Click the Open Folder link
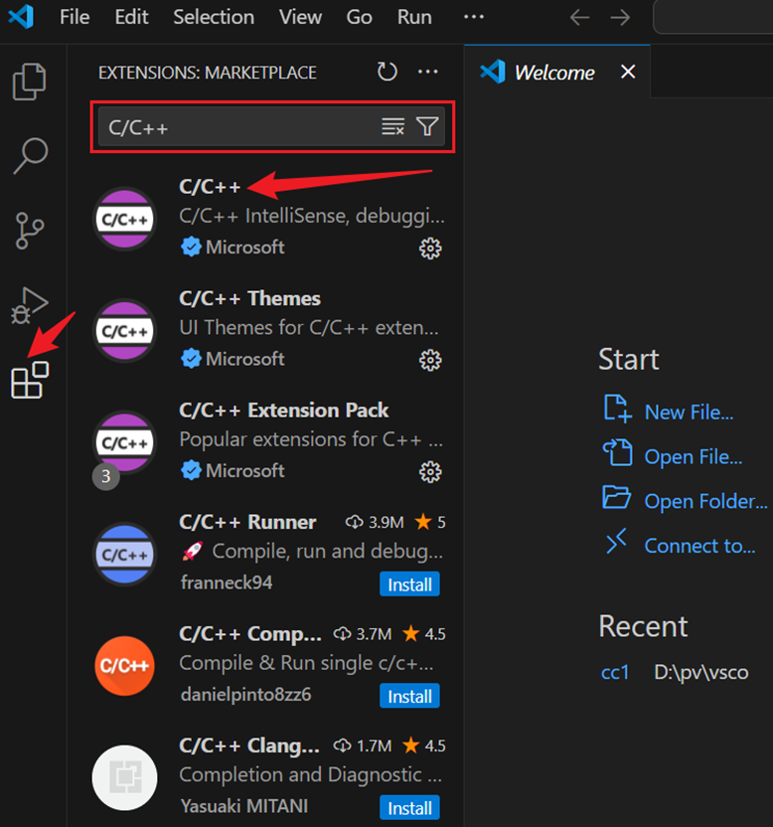Viewport: 773px width, 827px height. click(x=705, y=501)
